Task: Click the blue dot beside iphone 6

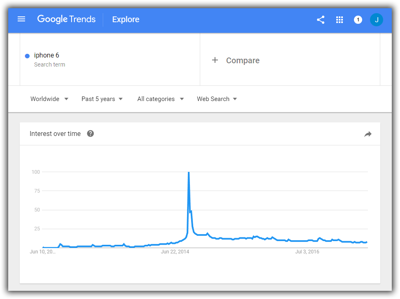Action: click(x=27, y=56)
